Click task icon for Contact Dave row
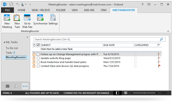 34,66
